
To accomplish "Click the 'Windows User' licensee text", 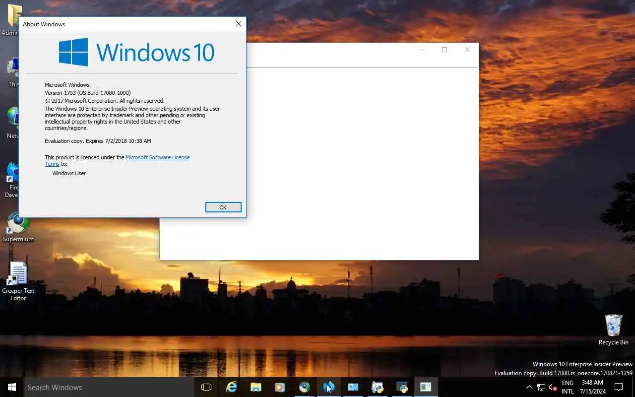I will click(x=69, y=173).
